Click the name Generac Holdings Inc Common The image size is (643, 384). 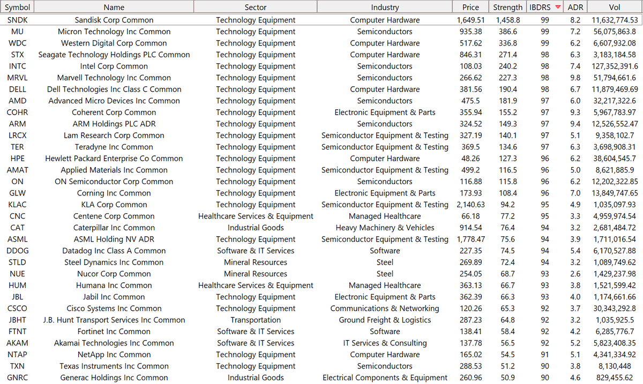[x=114, y=378]
